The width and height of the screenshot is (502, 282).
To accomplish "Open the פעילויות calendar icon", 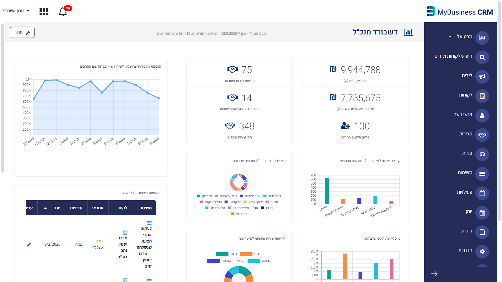I will point(482,193).
